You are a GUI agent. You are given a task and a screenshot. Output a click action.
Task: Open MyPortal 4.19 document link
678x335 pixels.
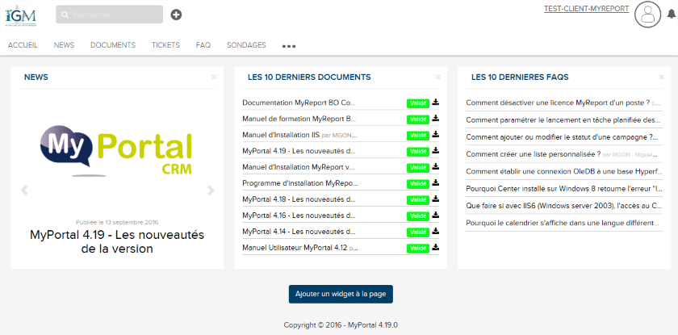click(299, 151)
